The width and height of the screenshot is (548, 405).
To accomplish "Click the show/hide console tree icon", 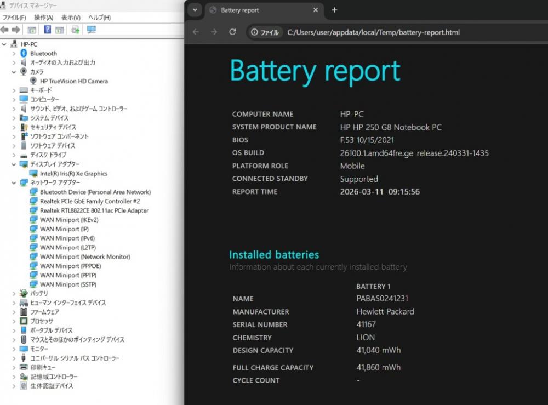I will [32, 30].
